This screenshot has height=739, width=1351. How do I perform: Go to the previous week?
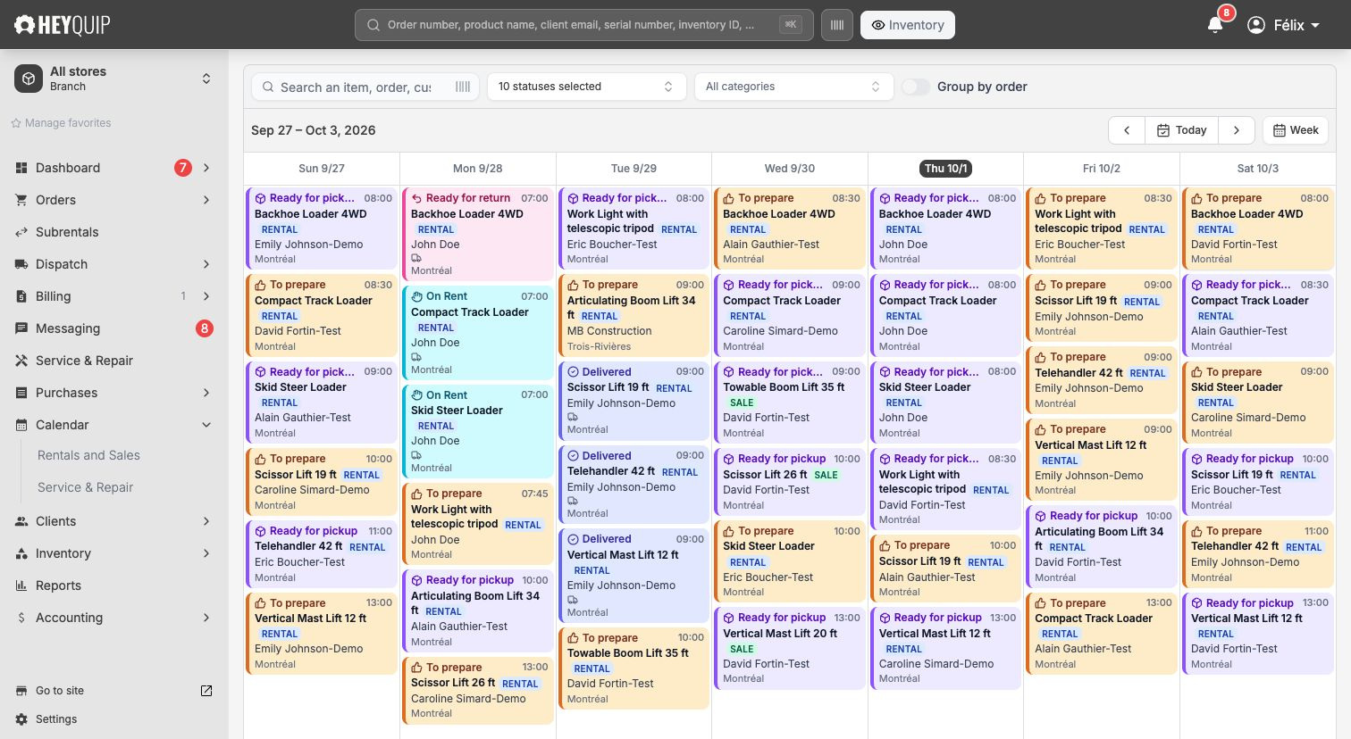(1127, 130)
